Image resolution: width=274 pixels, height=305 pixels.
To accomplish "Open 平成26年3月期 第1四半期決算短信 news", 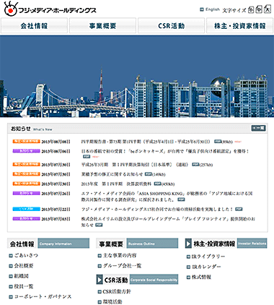I will coord(136,165).
